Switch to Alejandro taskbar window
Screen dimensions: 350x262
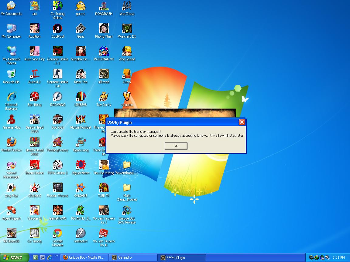point(132,257)
